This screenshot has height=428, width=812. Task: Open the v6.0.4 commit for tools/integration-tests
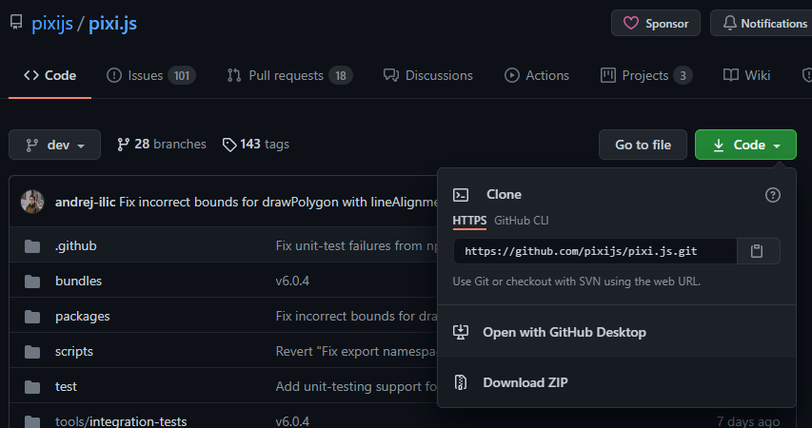point(292,421)
